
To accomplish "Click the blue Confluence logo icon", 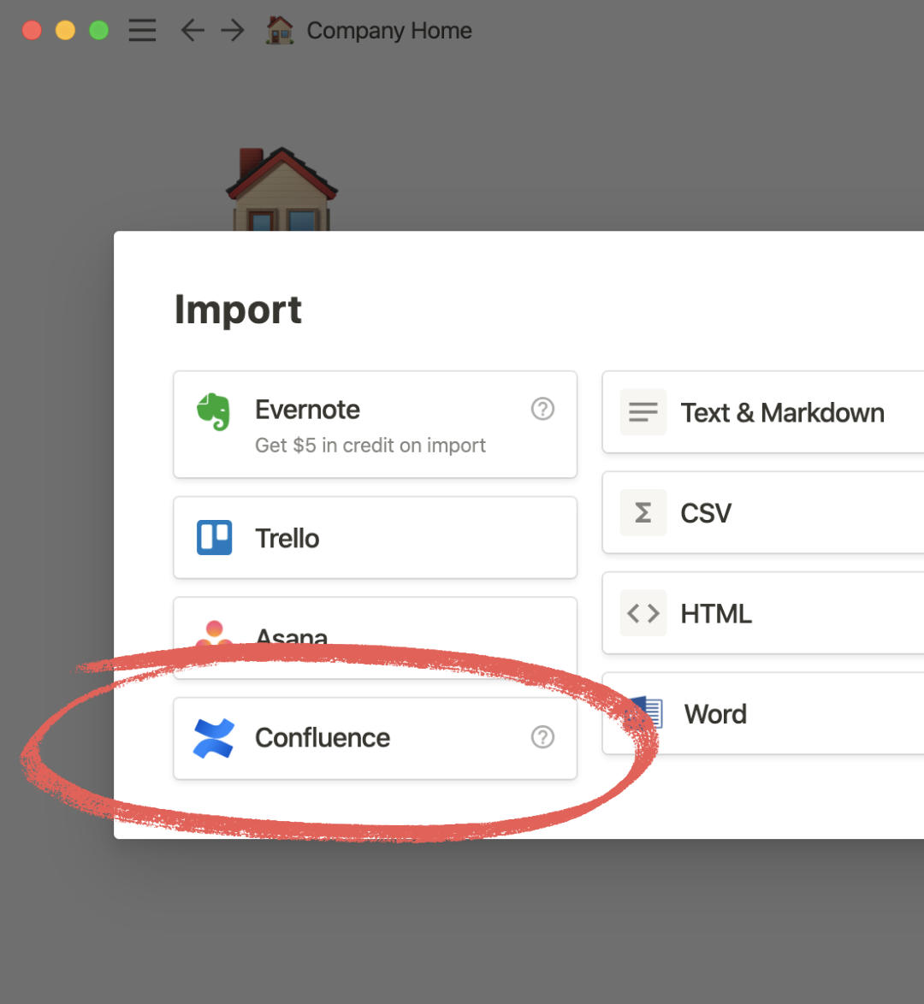I will [214, 738].
